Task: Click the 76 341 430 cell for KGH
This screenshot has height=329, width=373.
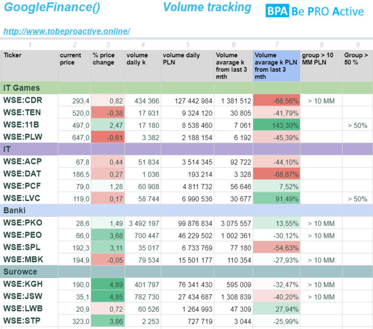Action: point(187,284)
